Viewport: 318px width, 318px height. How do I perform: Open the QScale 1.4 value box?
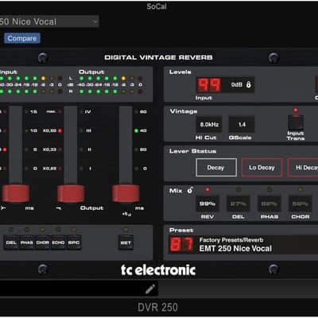point(242,124)
